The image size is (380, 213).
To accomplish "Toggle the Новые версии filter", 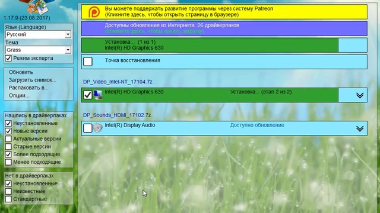I will coord(8,131).
